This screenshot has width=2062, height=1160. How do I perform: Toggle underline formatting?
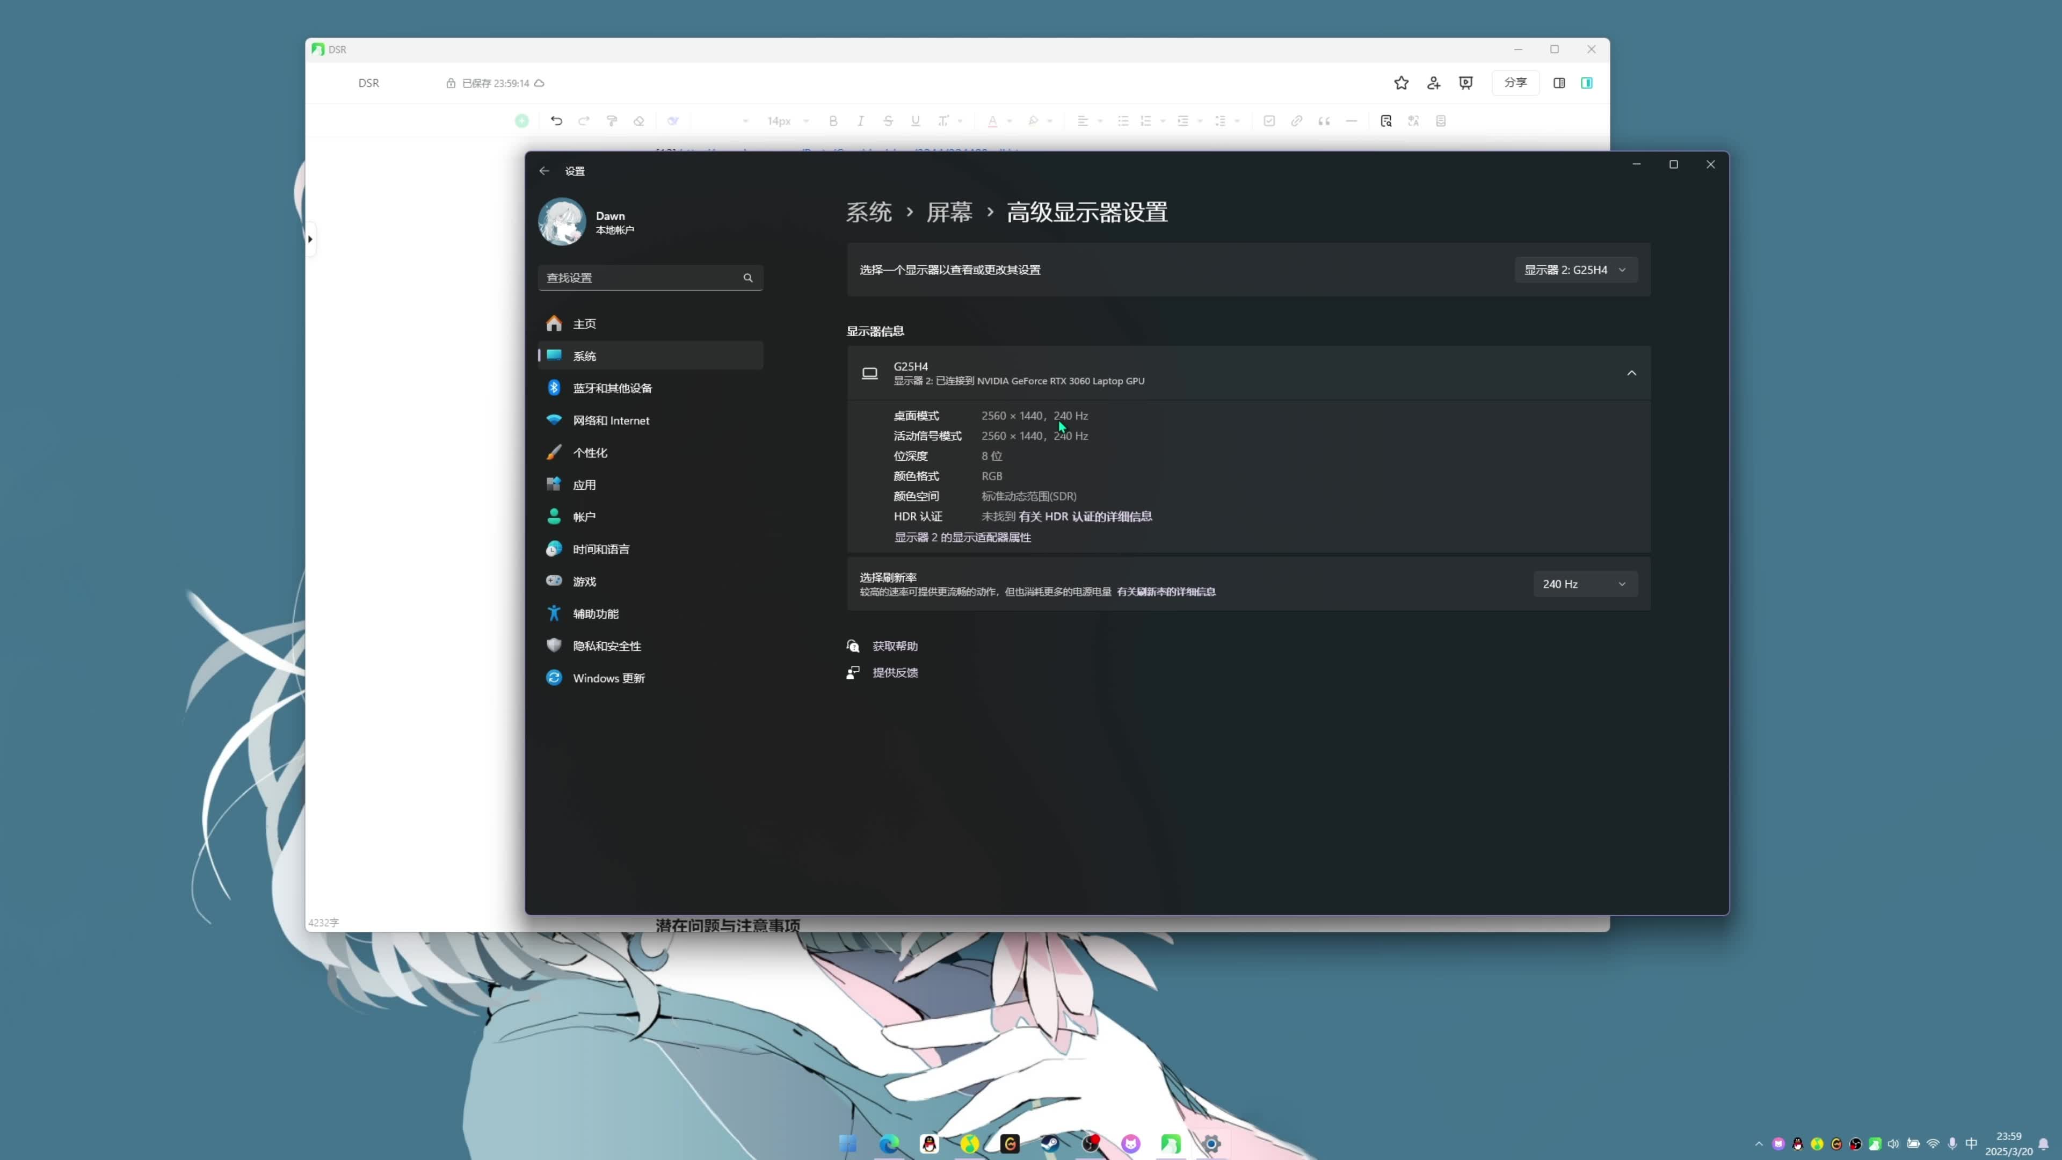915,121
